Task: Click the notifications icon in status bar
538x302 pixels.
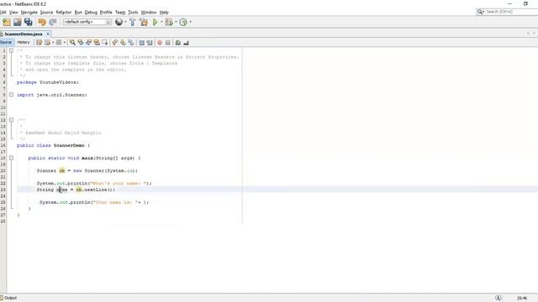Action: coord(498,298)
